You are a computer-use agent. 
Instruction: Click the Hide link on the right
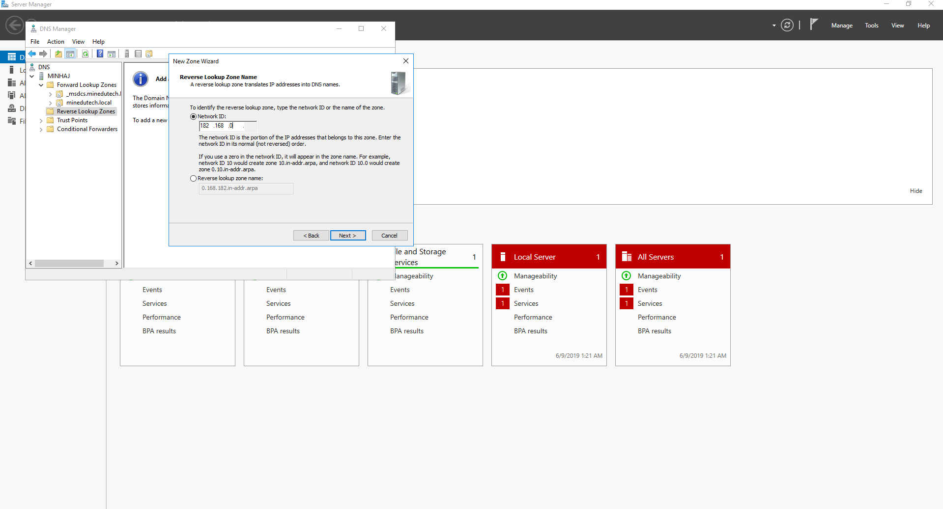pyautogui.click(x=915, y=190)
